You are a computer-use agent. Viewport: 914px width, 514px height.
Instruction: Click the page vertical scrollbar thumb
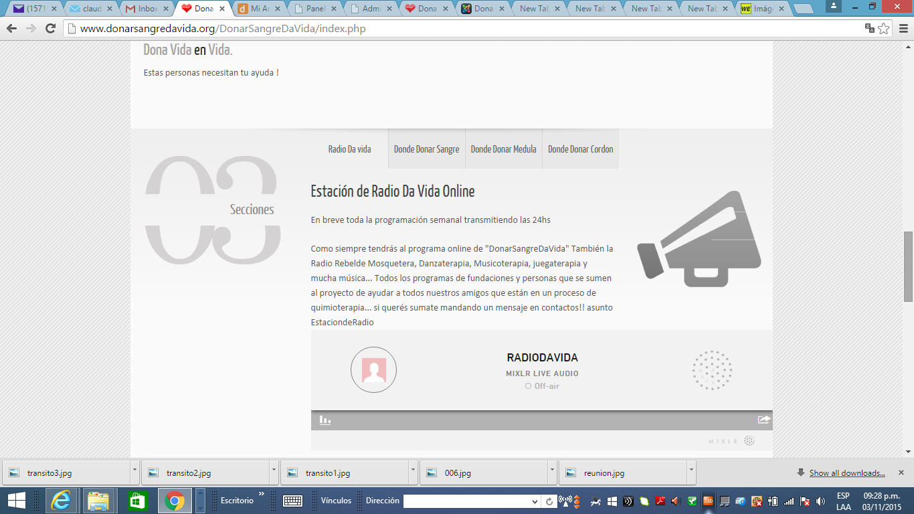coord(908,266)
